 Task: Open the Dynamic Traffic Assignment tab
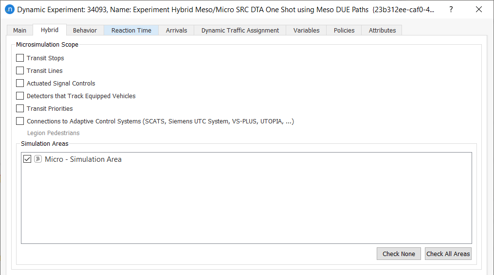[x=240, y=30]
